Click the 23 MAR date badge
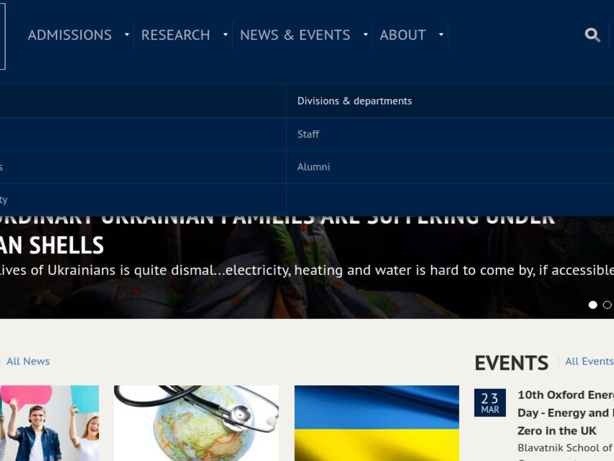Viewport: 614px width, 461px height. (490, 403)
